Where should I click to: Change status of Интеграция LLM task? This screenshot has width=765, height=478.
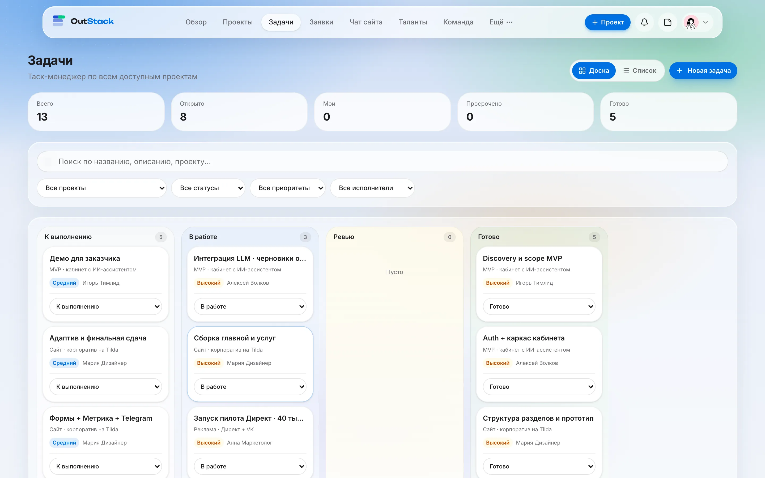pos(250,306)
